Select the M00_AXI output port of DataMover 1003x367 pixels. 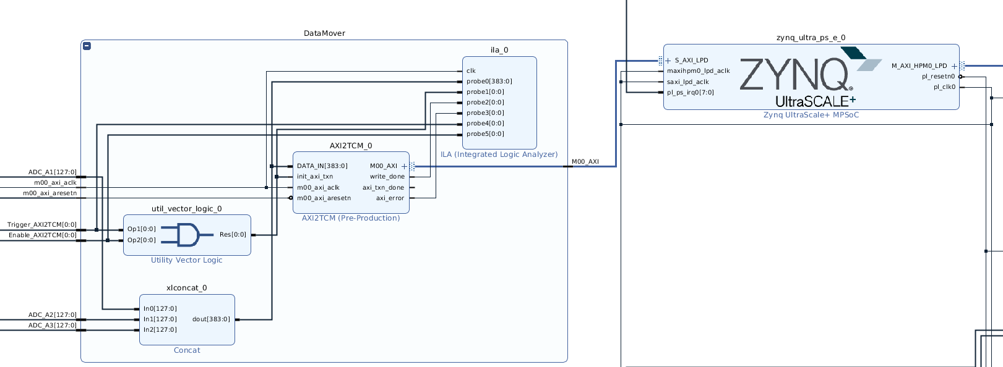(x=585, y=162)
